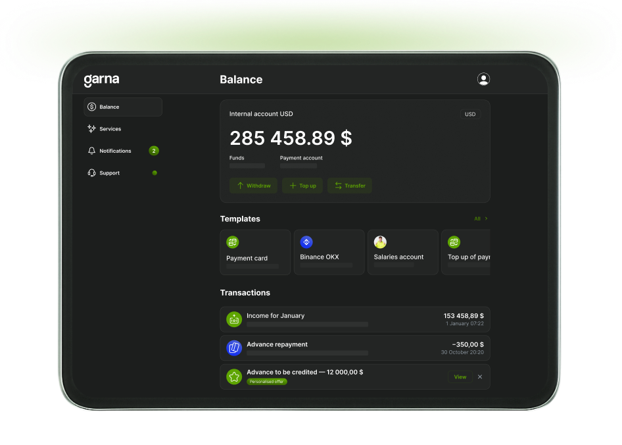Viewport: 622px width, 445px height.
Task: Click the Templates section heading
Action: (x=240, y=219)
